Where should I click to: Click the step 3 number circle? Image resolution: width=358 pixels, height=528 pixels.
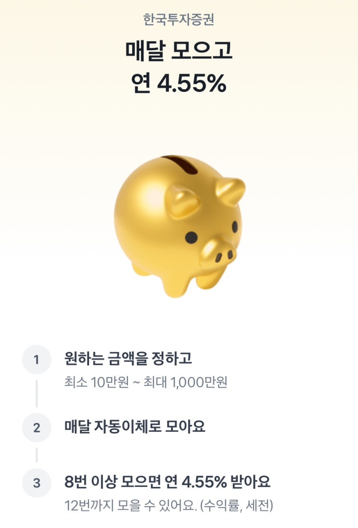[37, 483]
